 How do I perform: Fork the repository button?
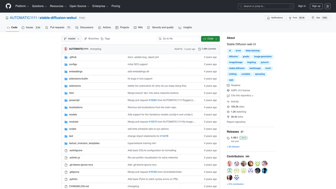pos(297,18)
